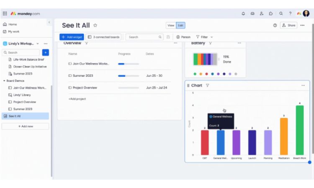
Task: Click the dashboard search field
Action: coord(142,37)
